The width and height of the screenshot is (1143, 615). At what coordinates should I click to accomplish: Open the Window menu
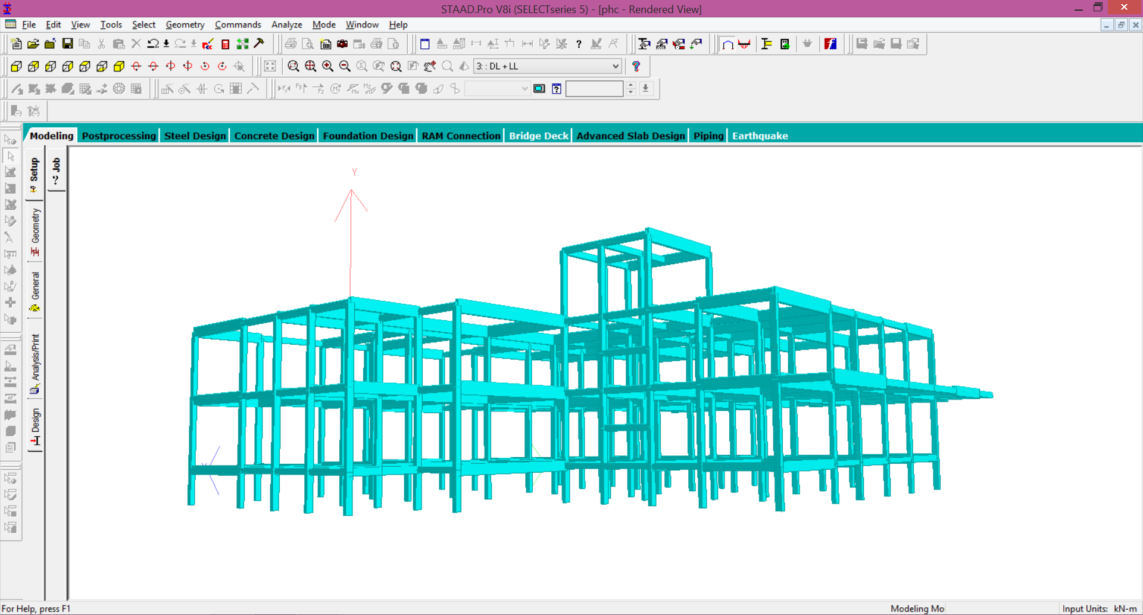[x=362, y=24]
